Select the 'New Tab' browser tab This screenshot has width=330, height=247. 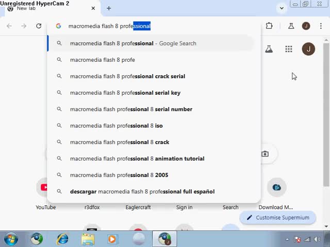[49, 8]
